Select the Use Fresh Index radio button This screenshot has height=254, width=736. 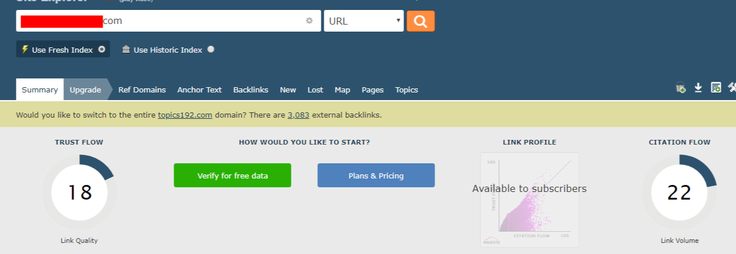(102, 49)
